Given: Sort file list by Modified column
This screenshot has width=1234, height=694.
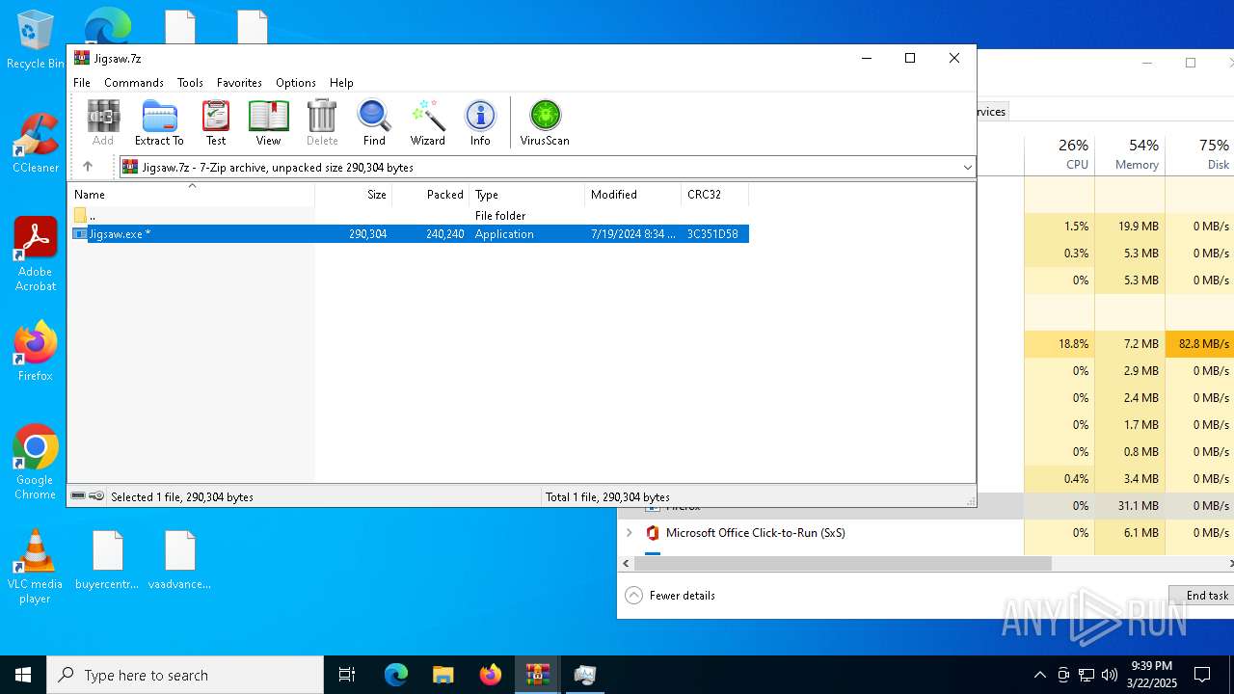Looking at the screenshot, I should coord(633,195).
